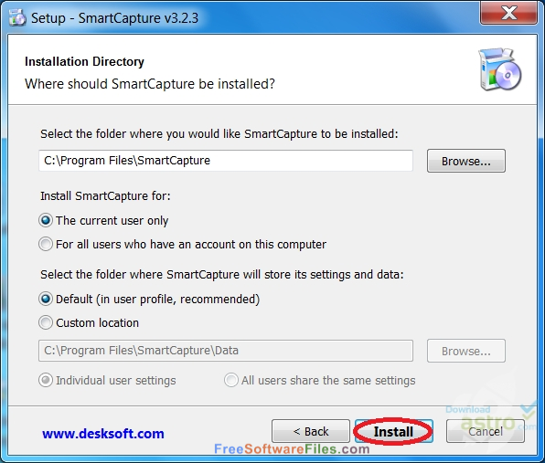Click 'Where should SmartCapture be installed?' text
Image resolution: width=545 pixels, height=463 pixels.
tap(150, 84)
